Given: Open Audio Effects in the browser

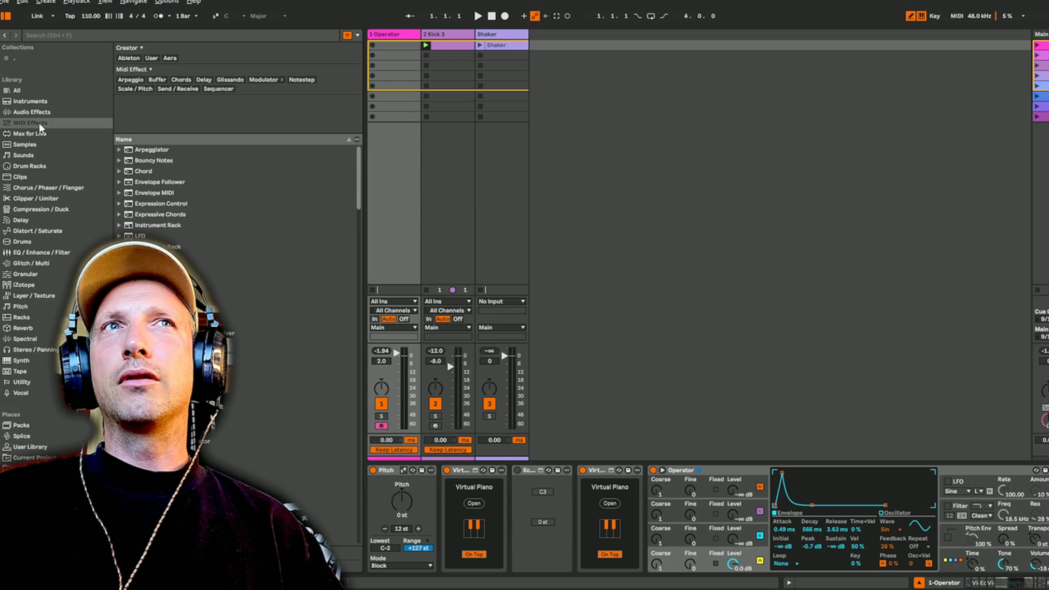Looking at the screenshot, I should pos(32,112).
